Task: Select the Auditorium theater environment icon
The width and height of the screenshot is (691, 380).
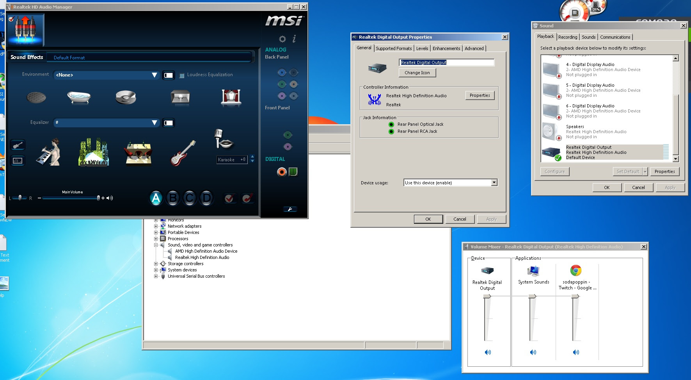Action: coord(231,97)
